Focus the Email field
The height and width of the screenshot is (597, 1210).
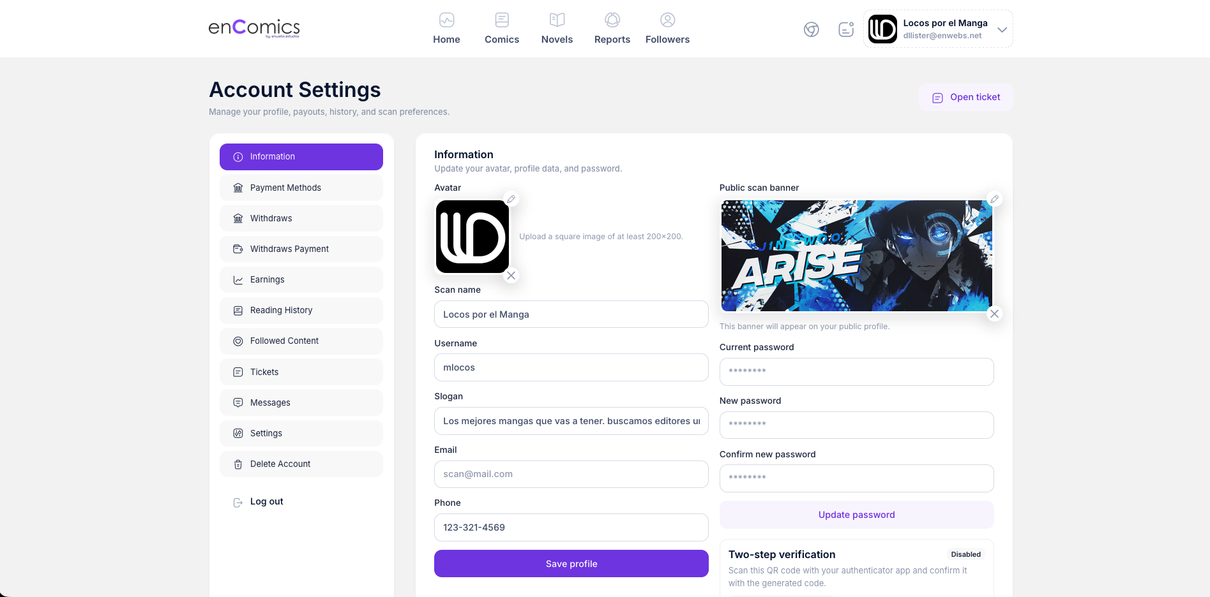tap(571, 474)
